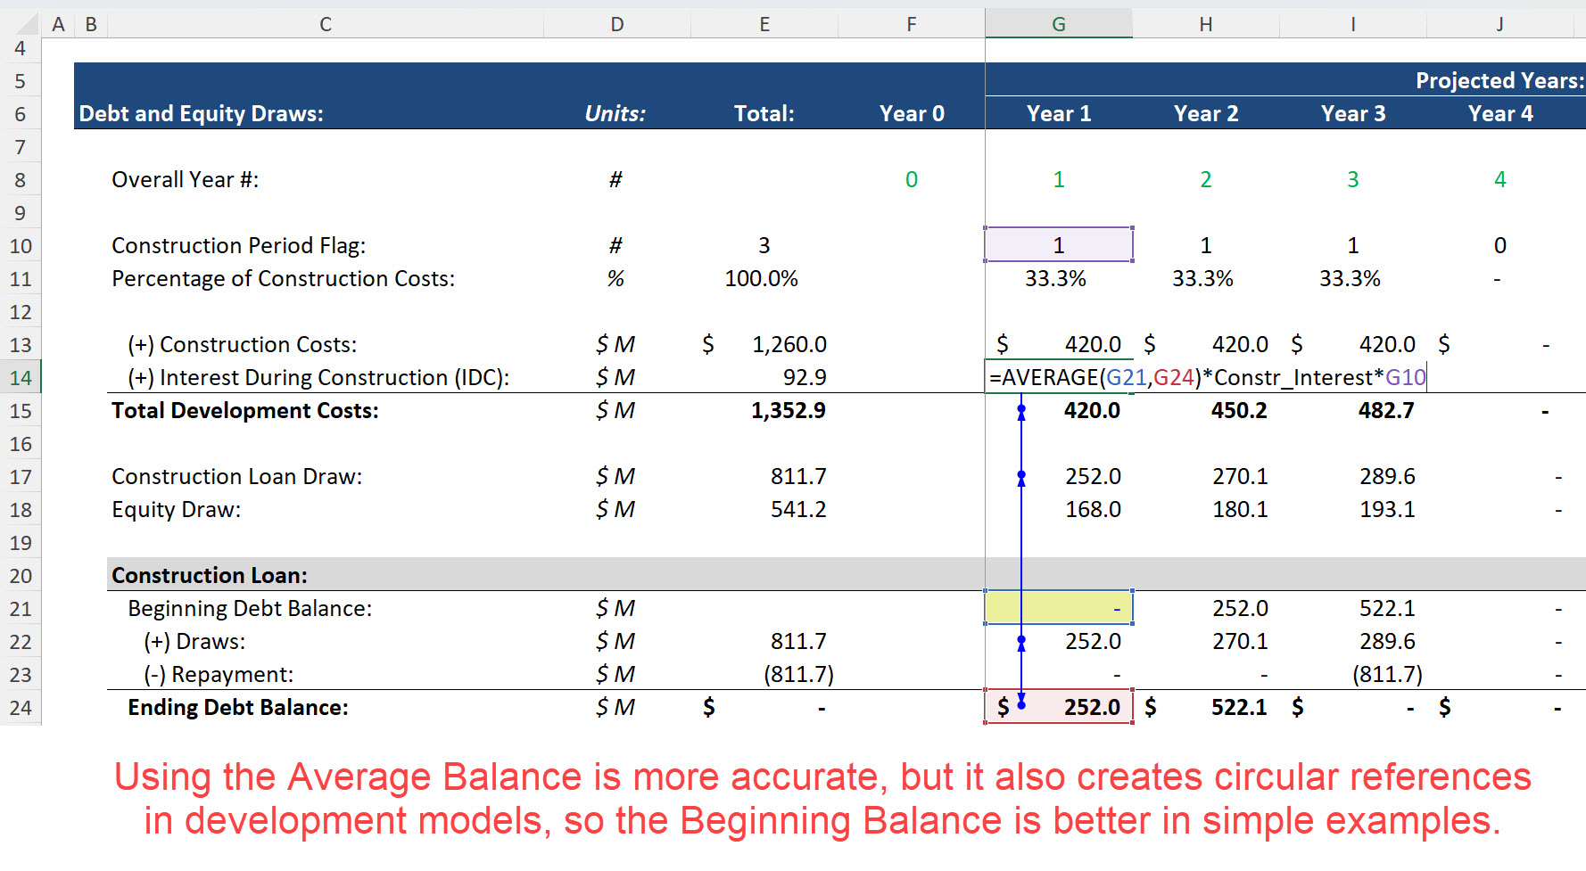Click Beginning Debt Balance Year 3 value 522.1
Screen dimensions: 1586x871
(x=1387, y=608)
